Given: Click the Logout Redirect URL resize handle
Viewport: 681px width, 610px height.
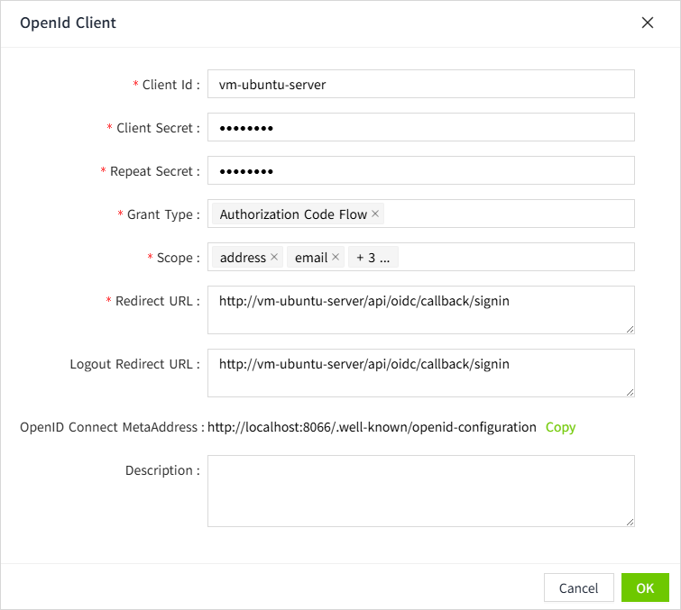Looking at the screenshot, I should [630, 392].
